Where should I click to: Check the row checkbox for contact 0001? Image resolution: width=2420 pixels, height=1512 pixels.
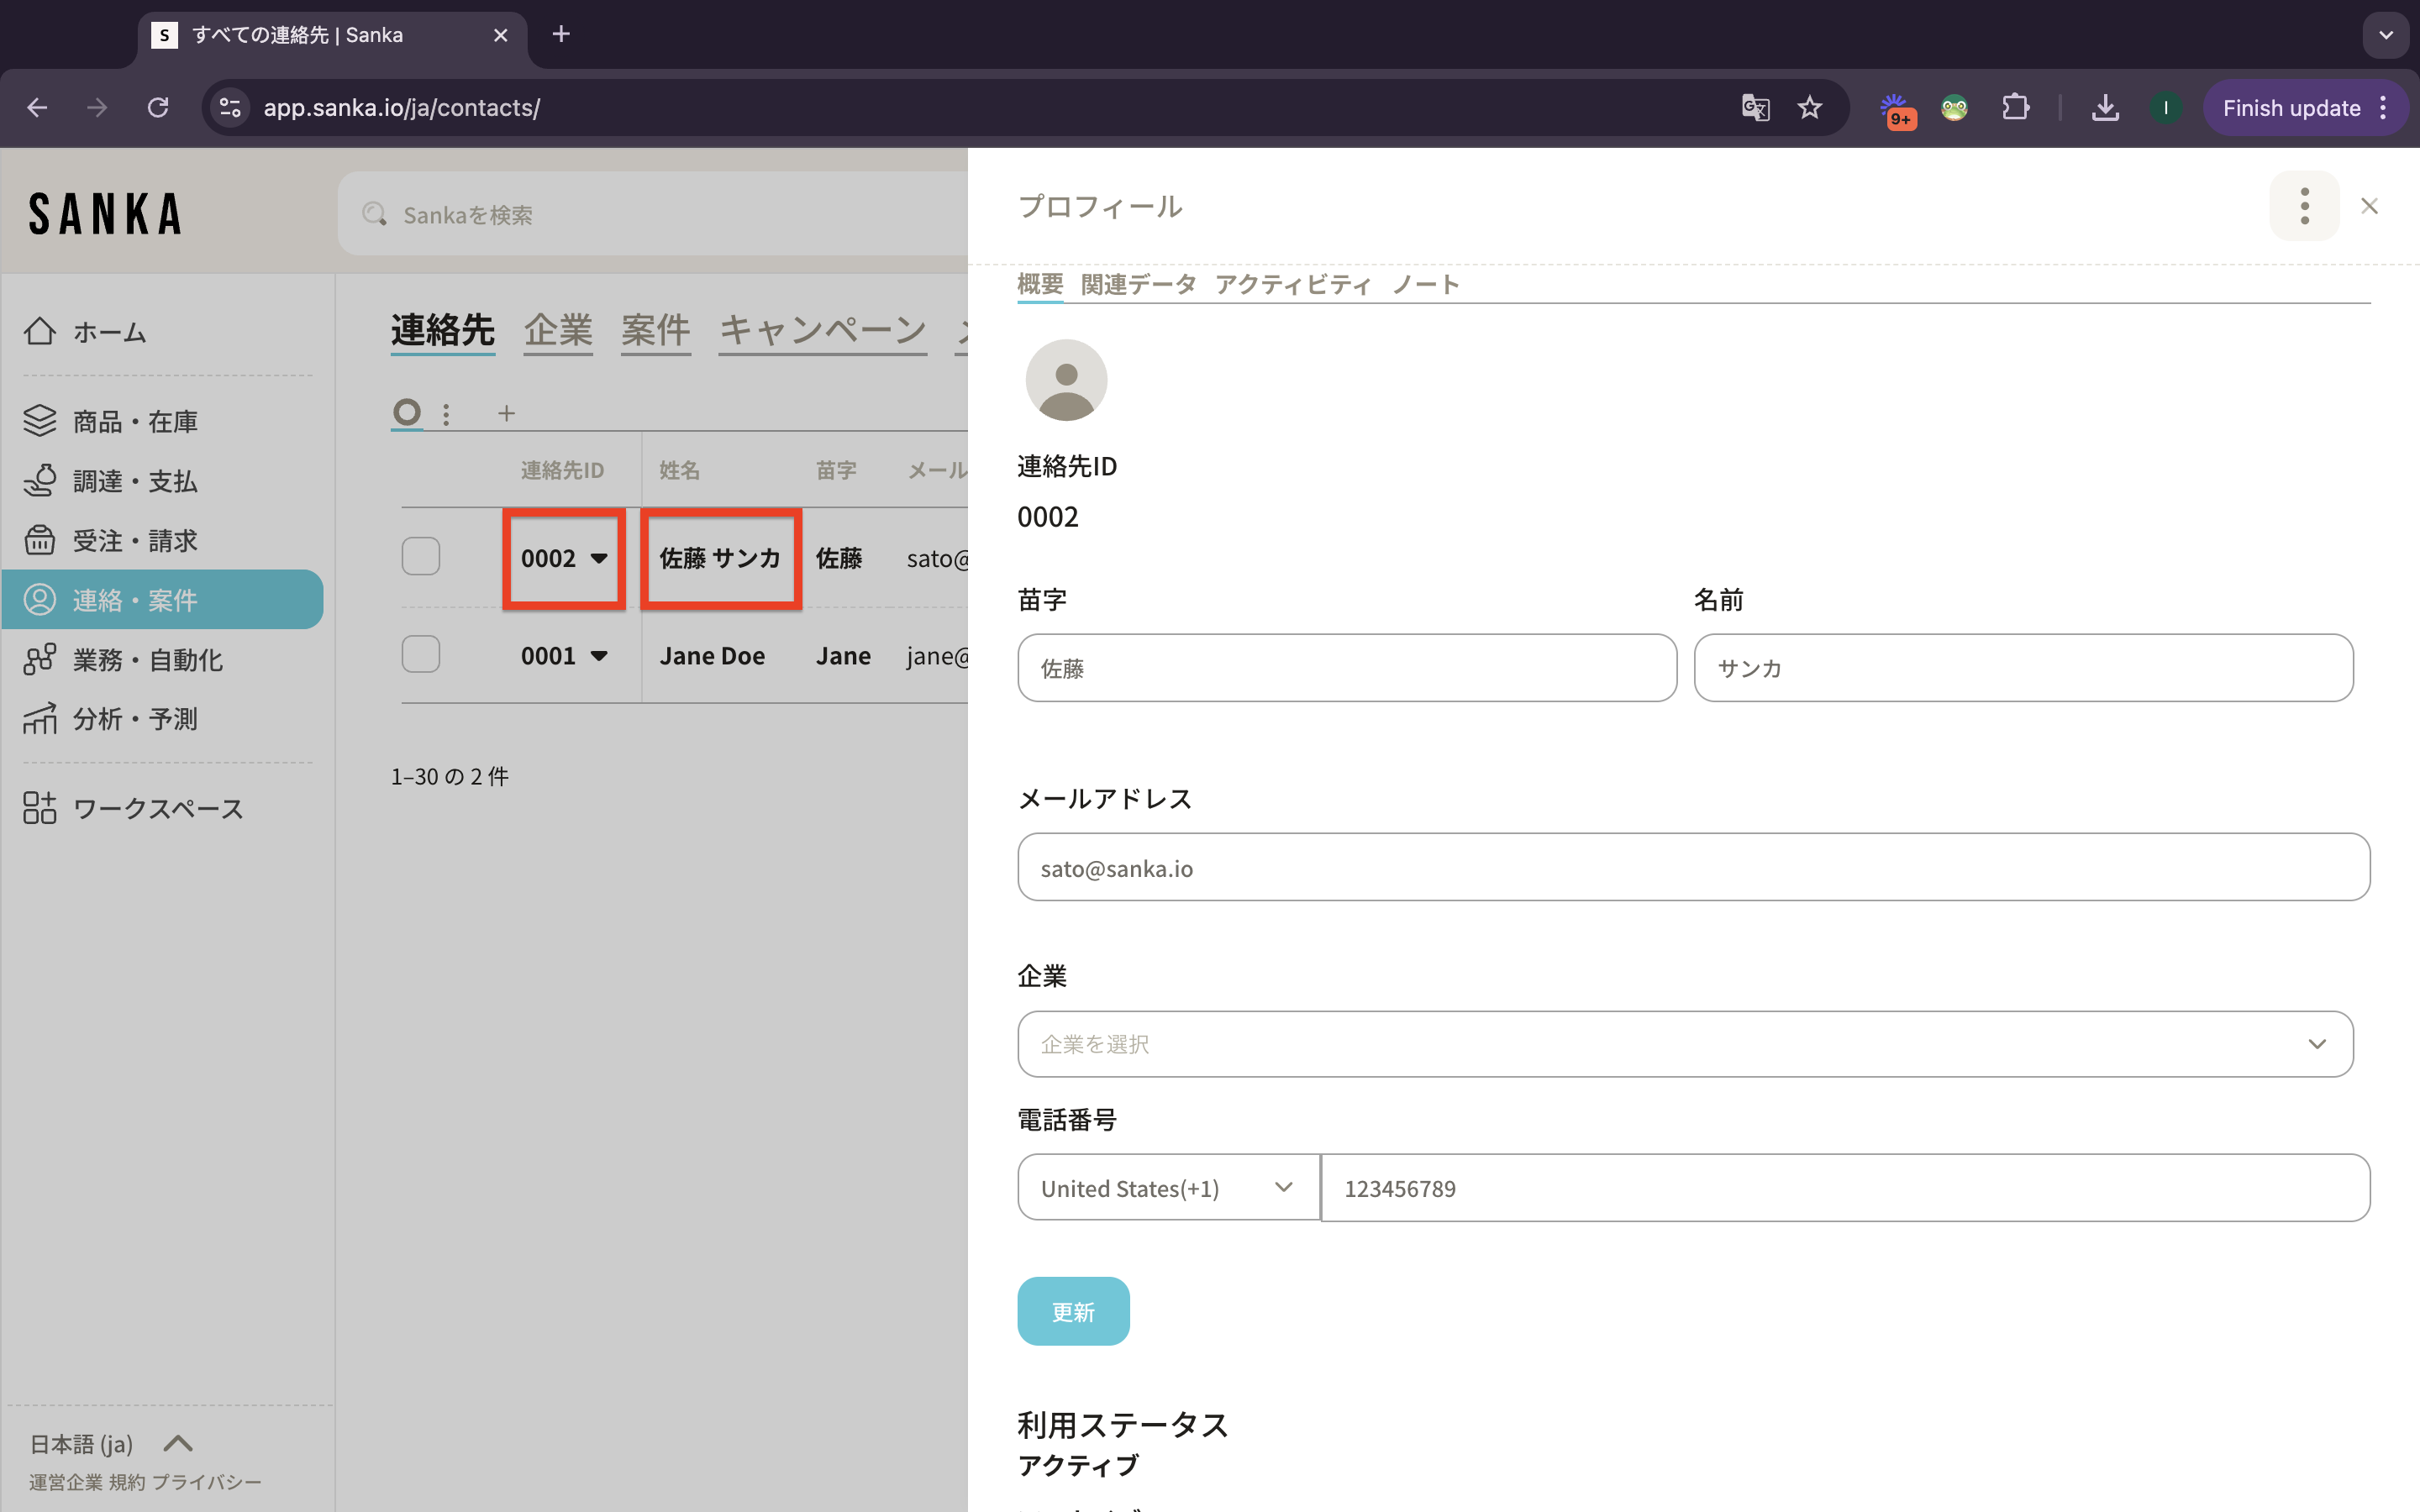point(421,655)
